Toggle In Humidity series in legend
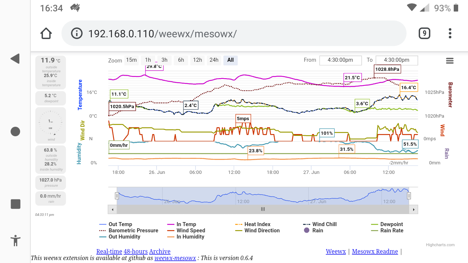This screenshot has width=468, height=263. (x=186, y=237)
